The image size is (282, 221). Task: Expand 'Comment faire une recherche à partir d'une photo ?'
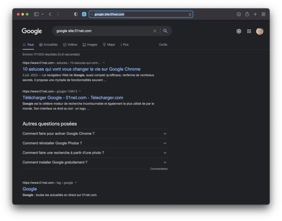pyautogui.click(x=95, y=153)
